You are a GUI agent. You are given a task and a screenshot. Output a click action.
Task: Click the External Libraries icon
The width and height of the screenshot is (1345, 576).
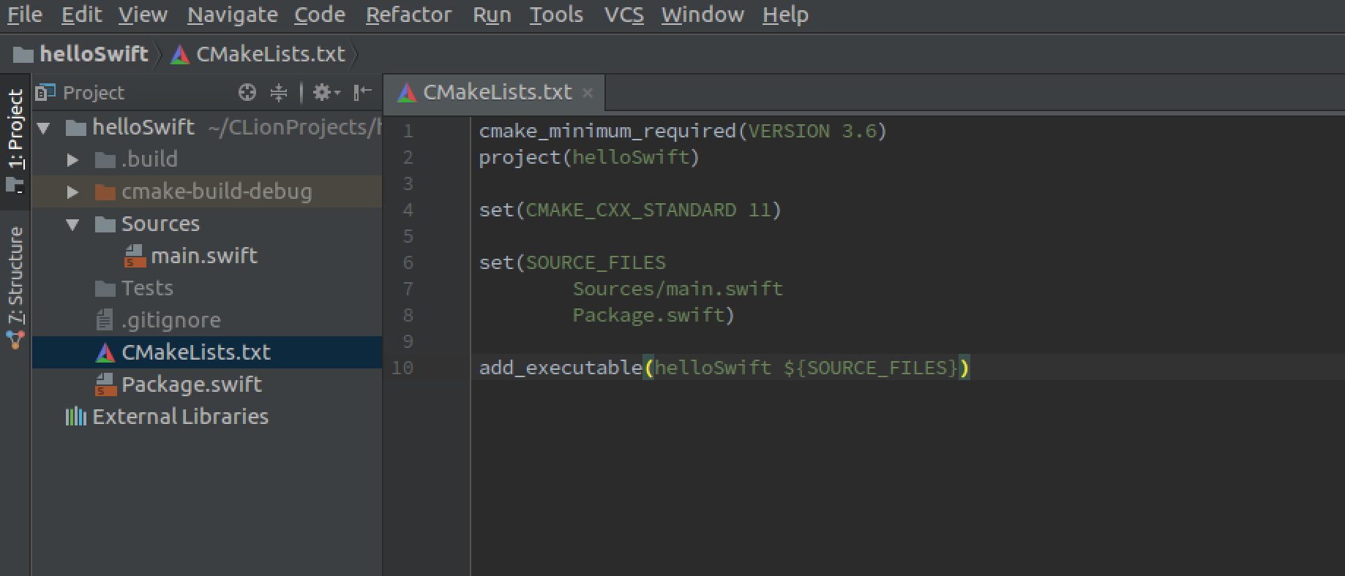click(76, 417)
